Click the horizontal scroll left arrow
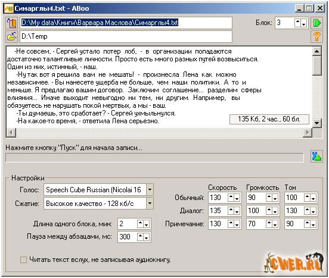Viewport: 329px width, 278px height. tap(11, 133)
